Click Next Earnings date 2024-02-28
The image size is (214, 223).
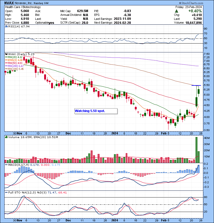click(x=122, y=23)
